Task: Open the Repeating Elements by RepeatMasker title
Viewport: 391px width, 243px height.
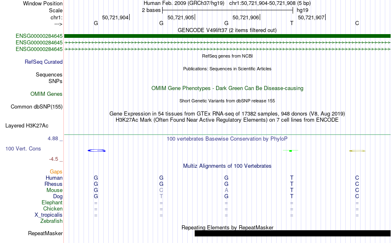Action: pos(228,227)
